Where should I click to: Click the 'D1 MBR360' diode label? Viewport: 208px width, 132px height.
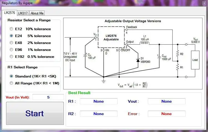pyautogui.click(x=145, y=60)
